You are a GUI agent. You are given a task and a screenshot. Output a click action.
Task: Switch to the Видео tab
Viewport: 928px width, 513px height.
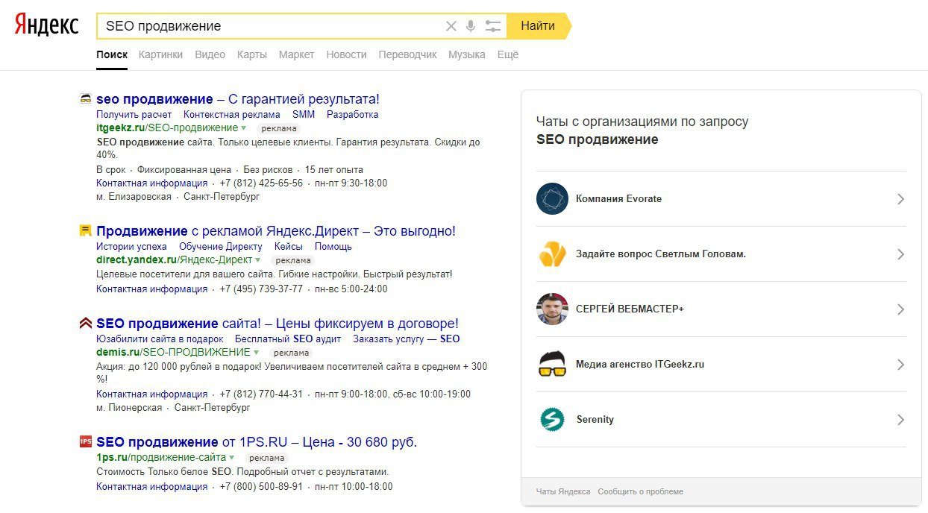pos(210,54)
